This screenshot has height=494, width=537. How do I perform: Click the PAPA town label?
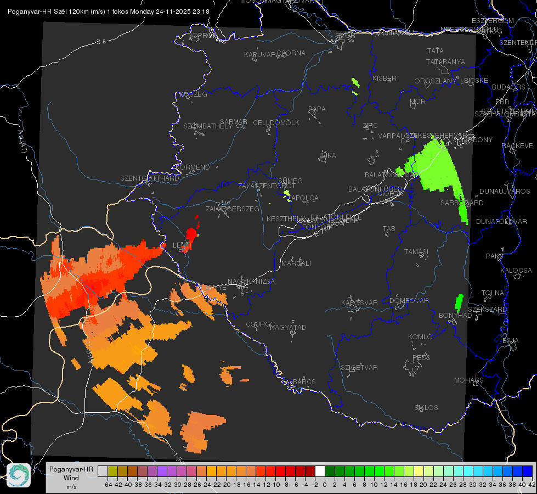(x=317, y=109)
